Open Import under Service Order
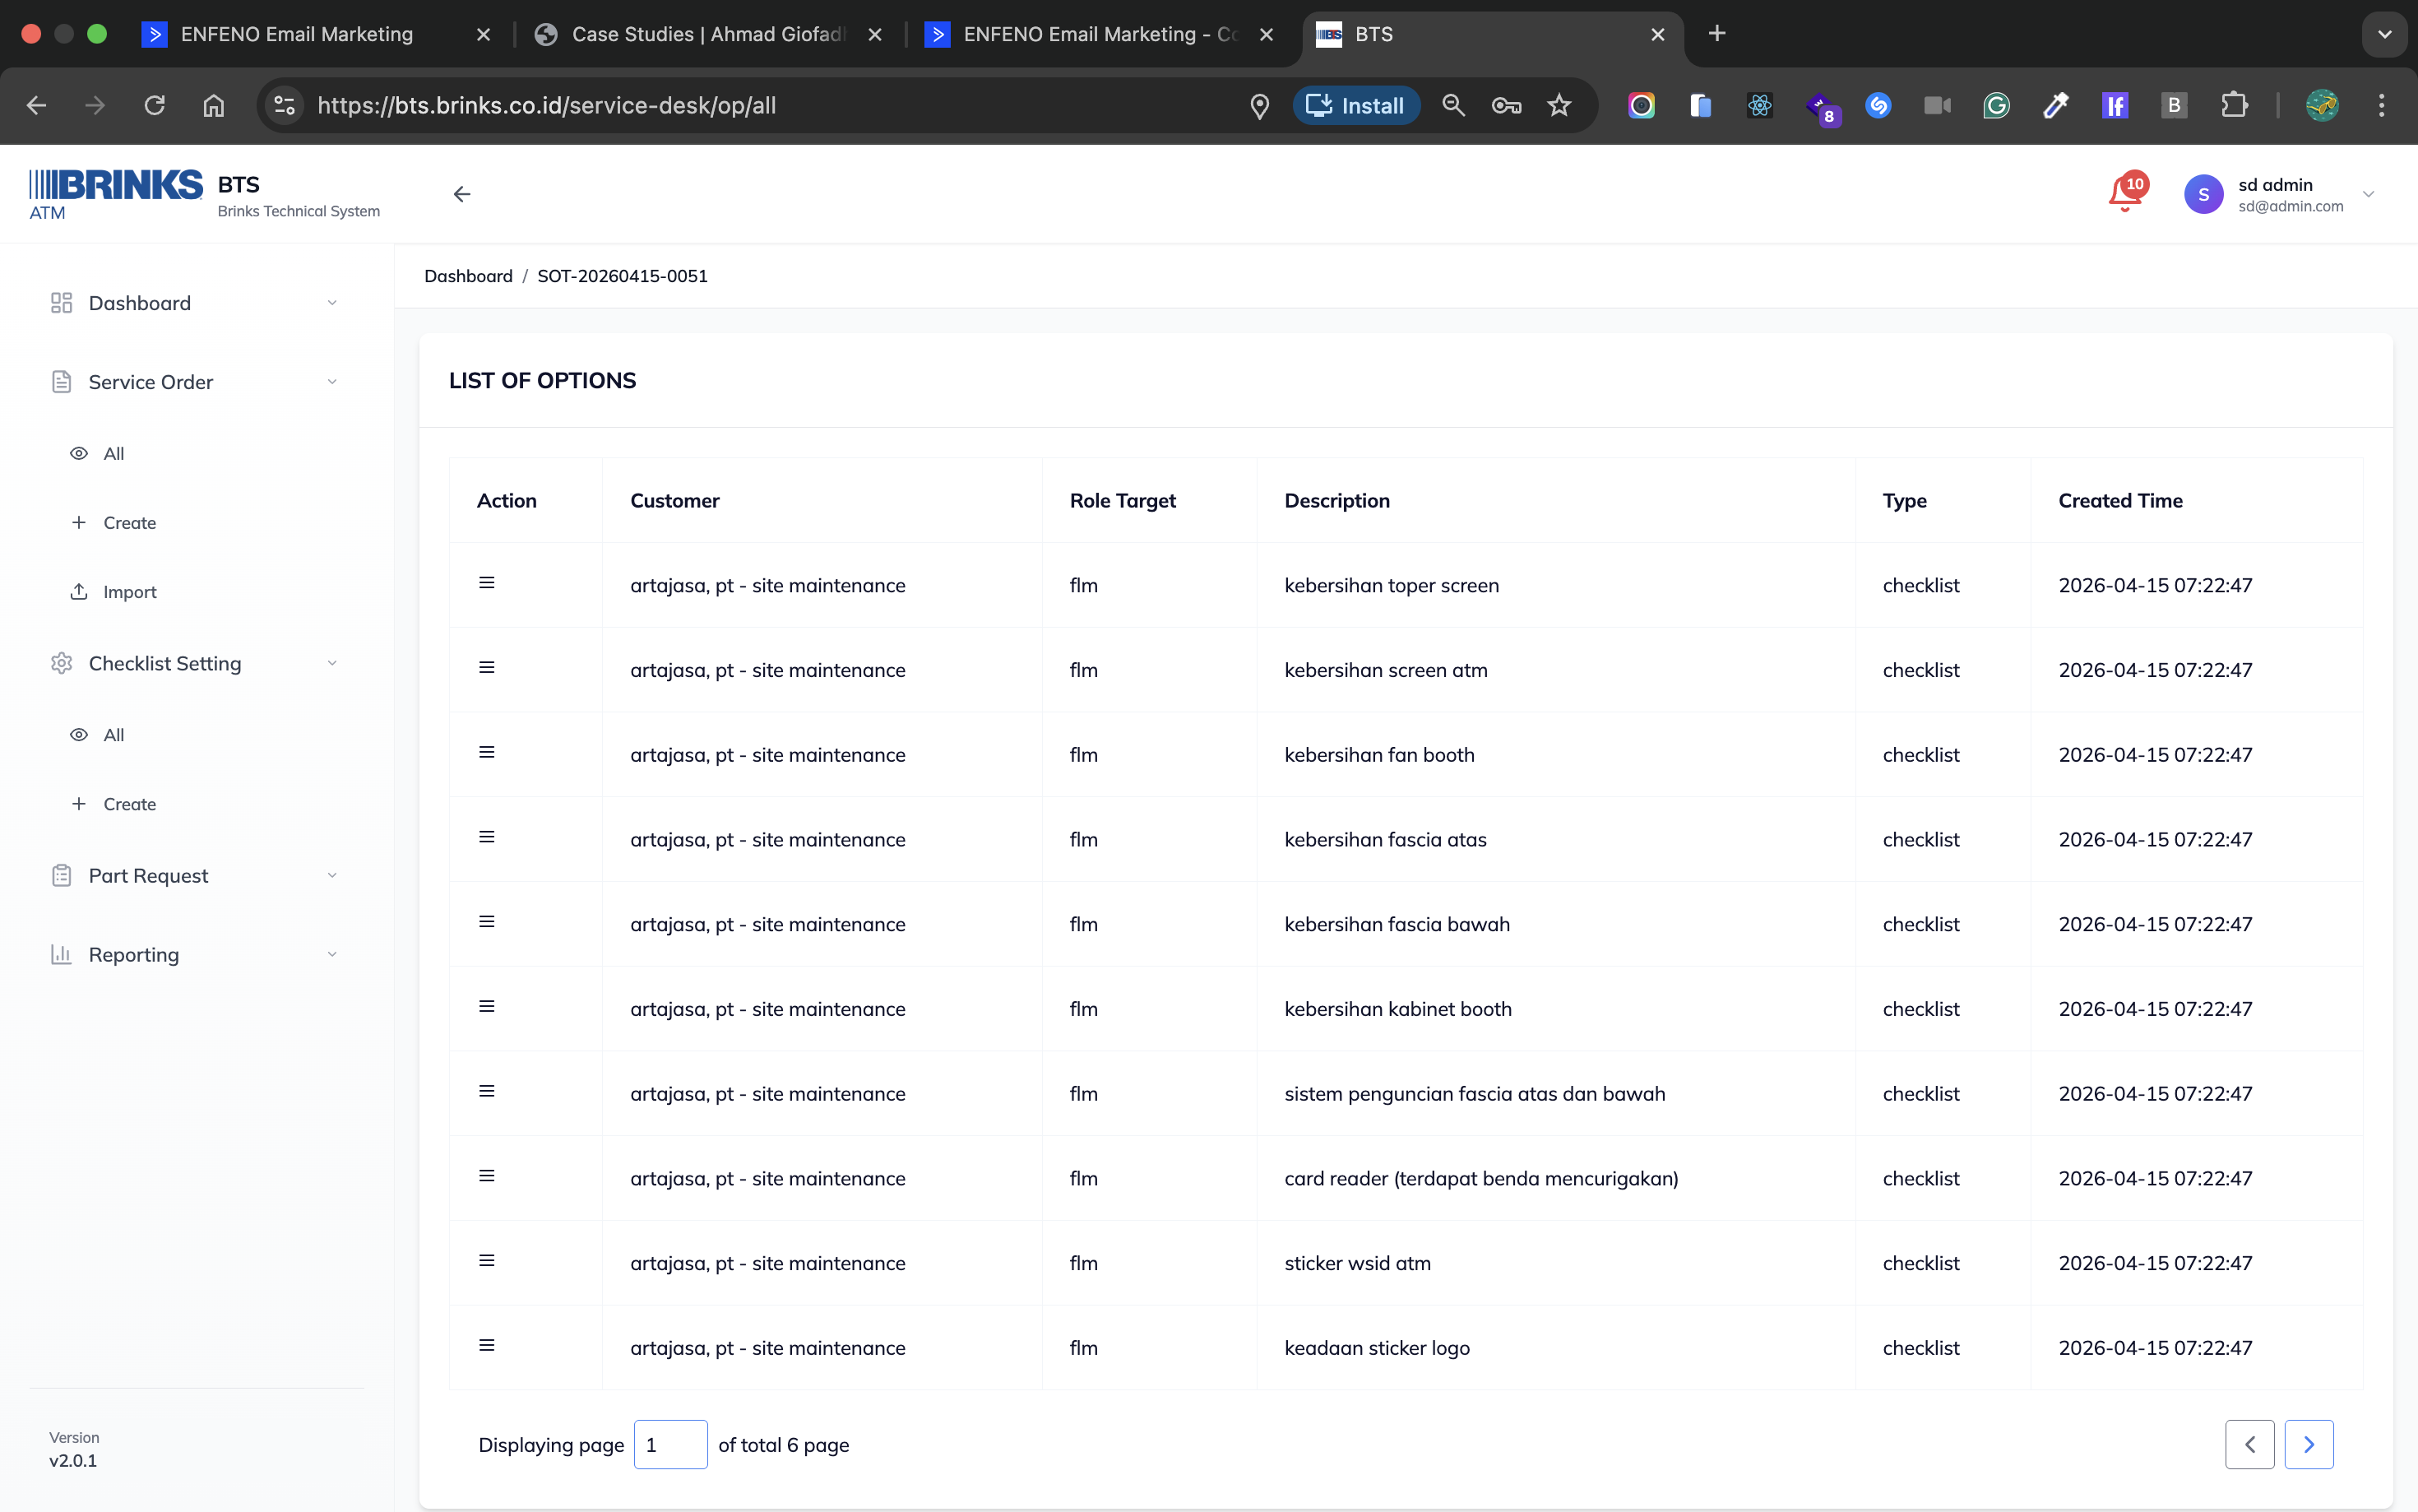The width and height of the screenshot is (2418, 1512). coord(130,592)
